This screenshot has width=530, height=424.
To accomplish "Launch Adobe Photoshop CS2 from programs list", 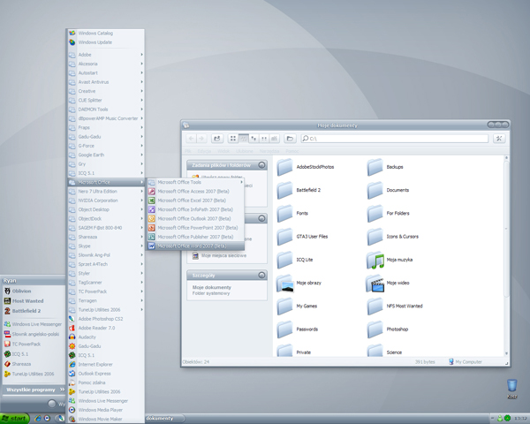I will (106, 319).
